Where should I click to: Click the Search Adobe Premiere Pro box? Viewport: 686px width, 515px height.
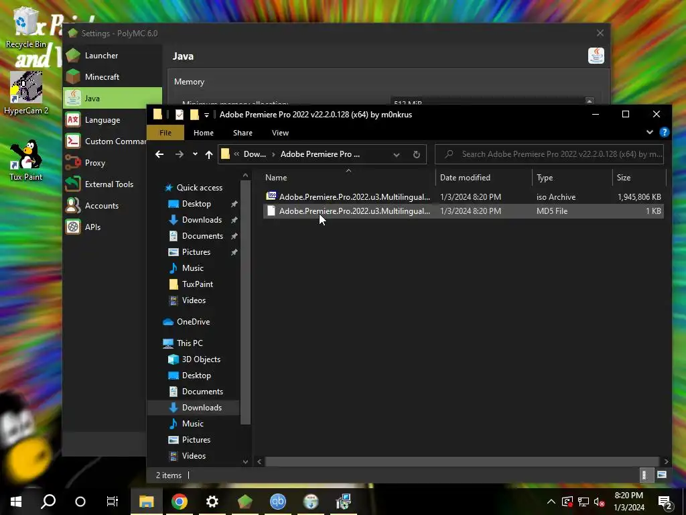pyautogui.click(x=549, y=154)
